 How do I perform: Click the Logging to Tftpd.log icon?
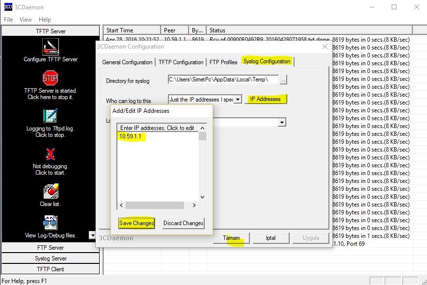coord(51,116)
